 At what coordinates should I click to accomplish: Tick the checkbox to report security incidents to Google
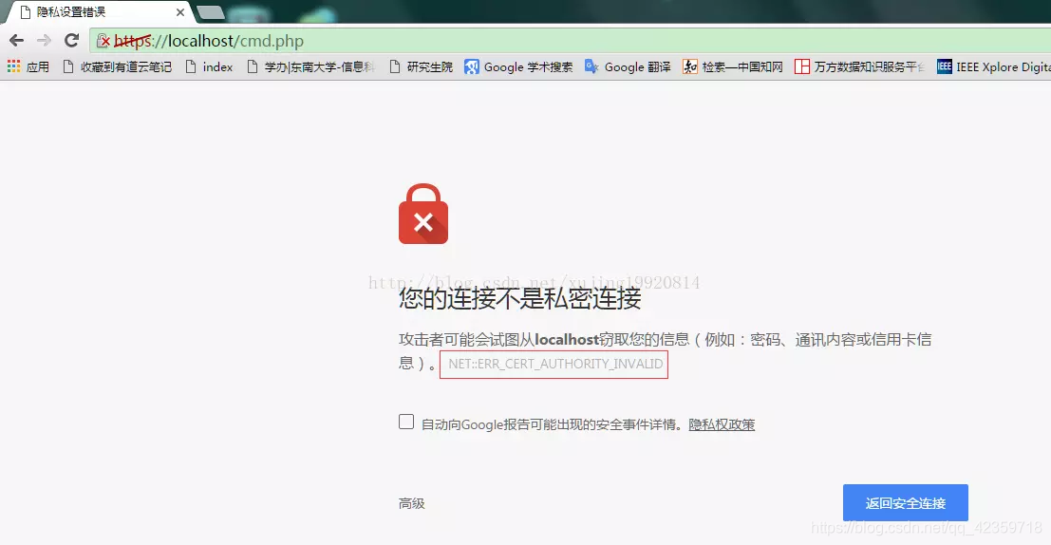click(406, 422)
